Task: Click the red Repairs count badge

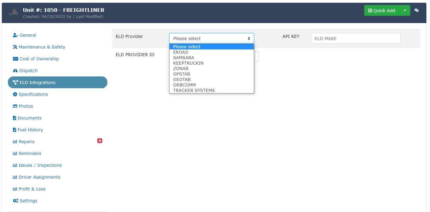Action: [100, 141]
